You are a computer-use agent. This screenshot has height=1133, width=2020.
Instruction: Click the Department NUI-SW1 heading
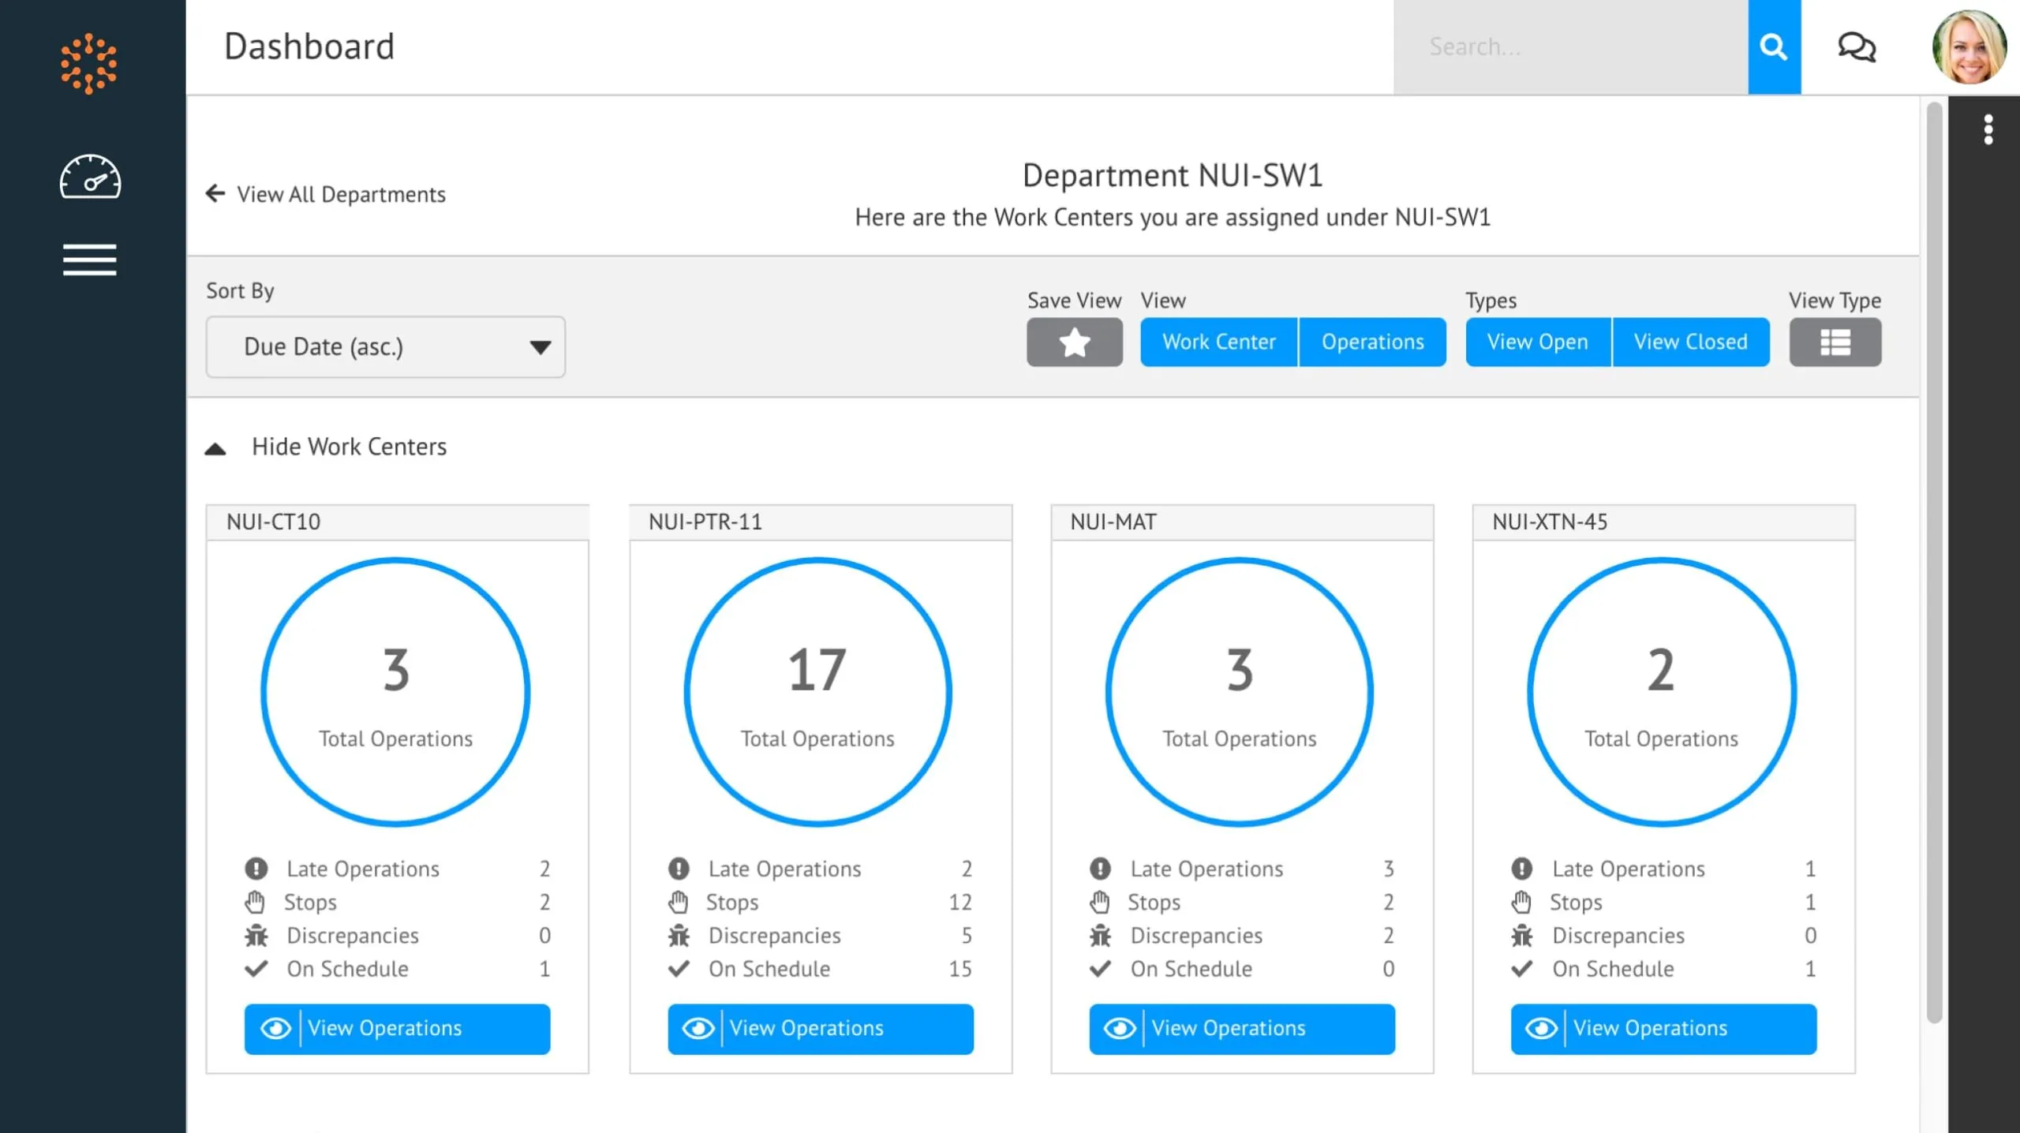point(1173,175)
